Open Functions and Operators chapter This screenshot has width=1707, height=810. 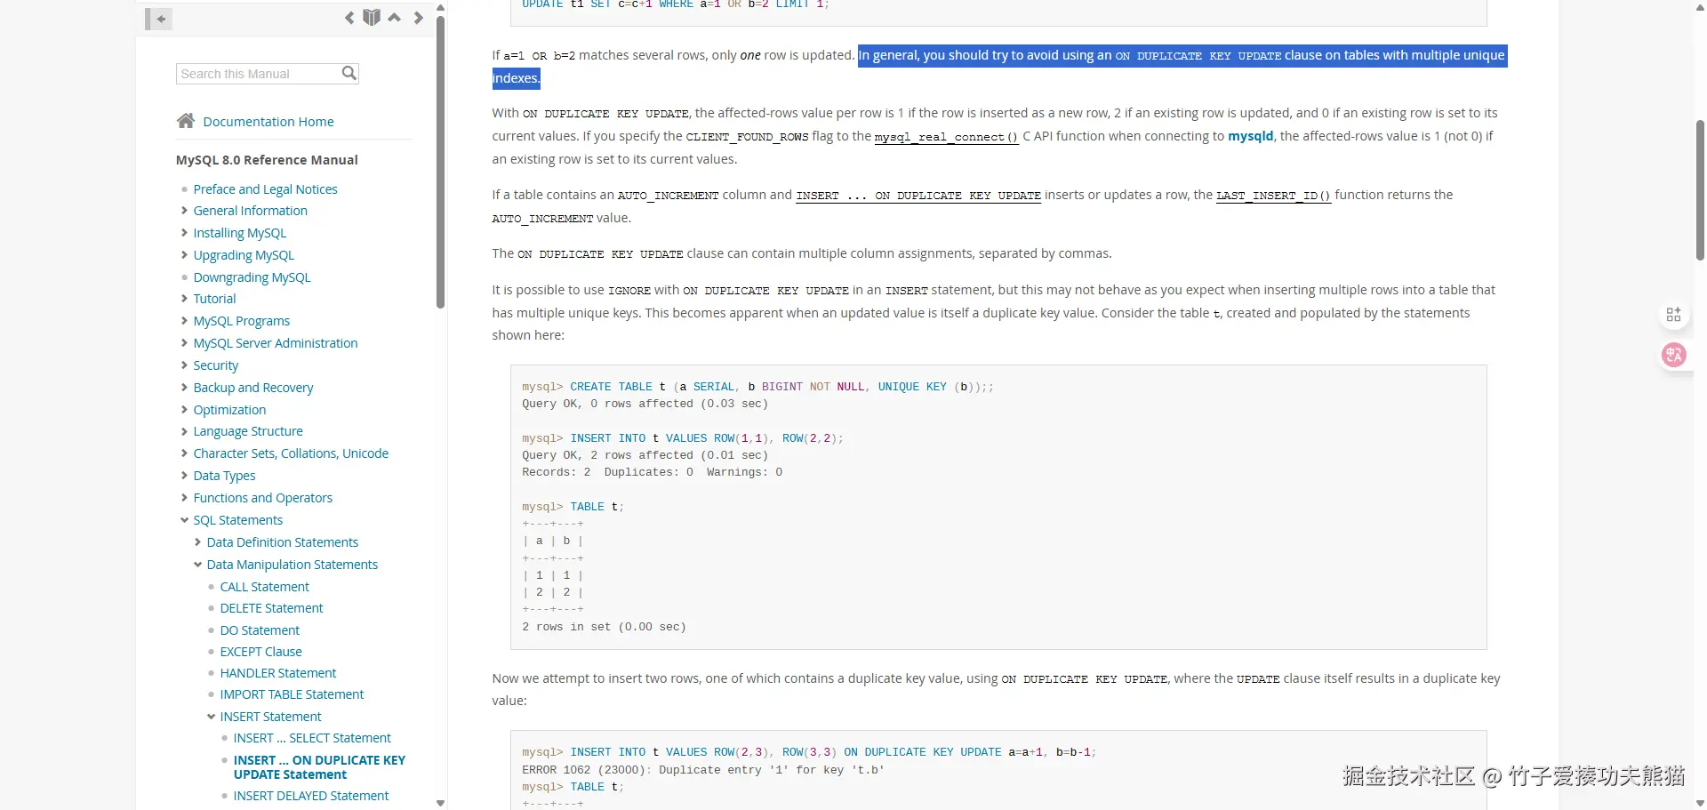tap(263, 498)
